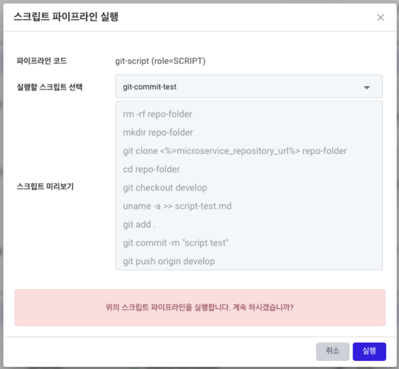The width and height of the screenshot is (399, 369).
Task: Click the git commit -m "script test" line
Action: pos(175,243)
